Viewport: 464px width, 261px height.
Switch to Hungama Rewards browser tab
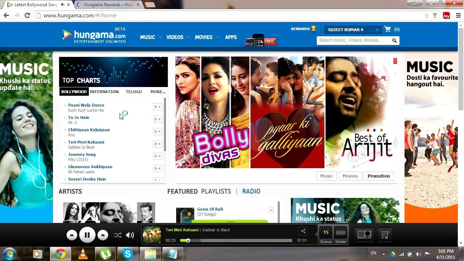(x=109, y=5)
